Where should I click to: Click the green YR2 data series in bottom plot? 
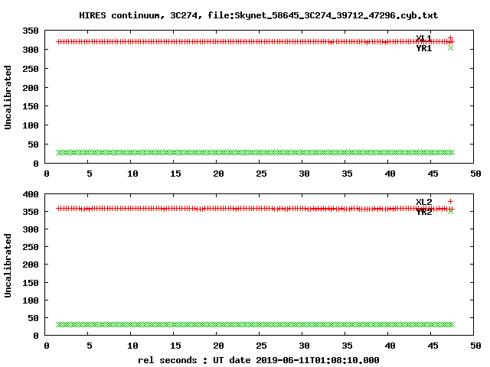click(255, 324)
